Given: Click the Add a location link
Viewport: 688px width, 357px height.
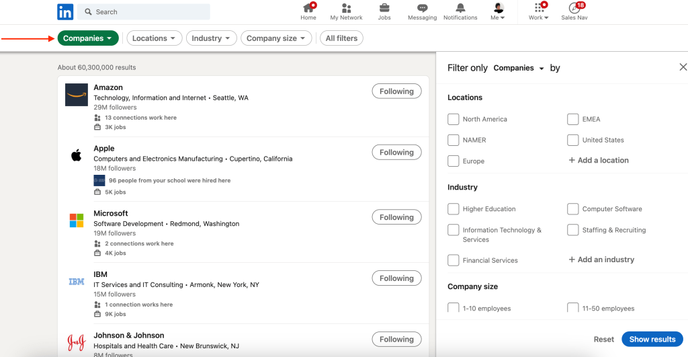Looking at the screenshot, I should click(599, 161).
